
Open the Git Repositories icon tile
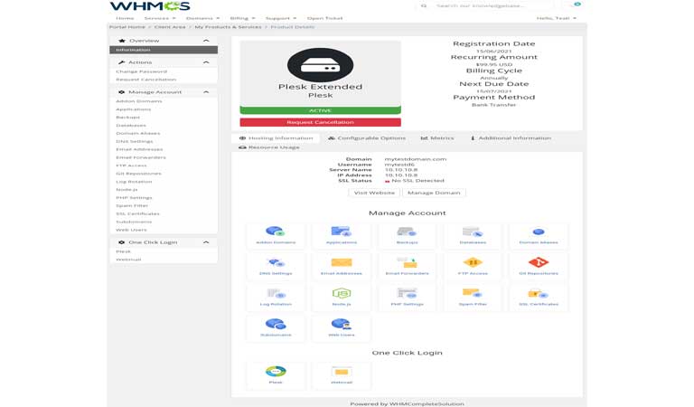click(539, 266)
